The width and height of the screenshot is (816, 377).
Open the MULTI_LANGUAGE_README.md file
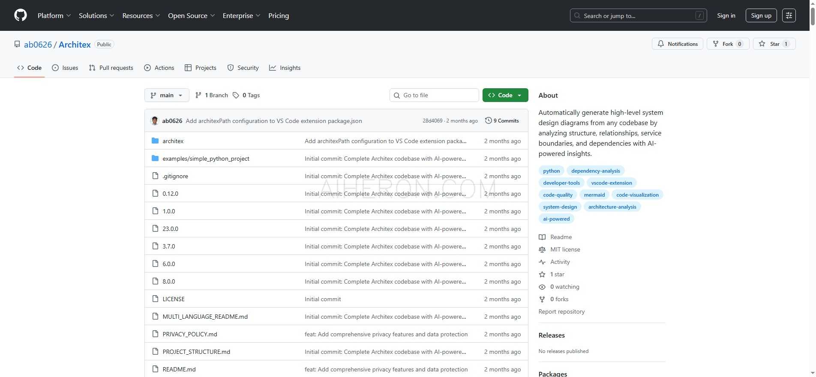pos(205,317)
